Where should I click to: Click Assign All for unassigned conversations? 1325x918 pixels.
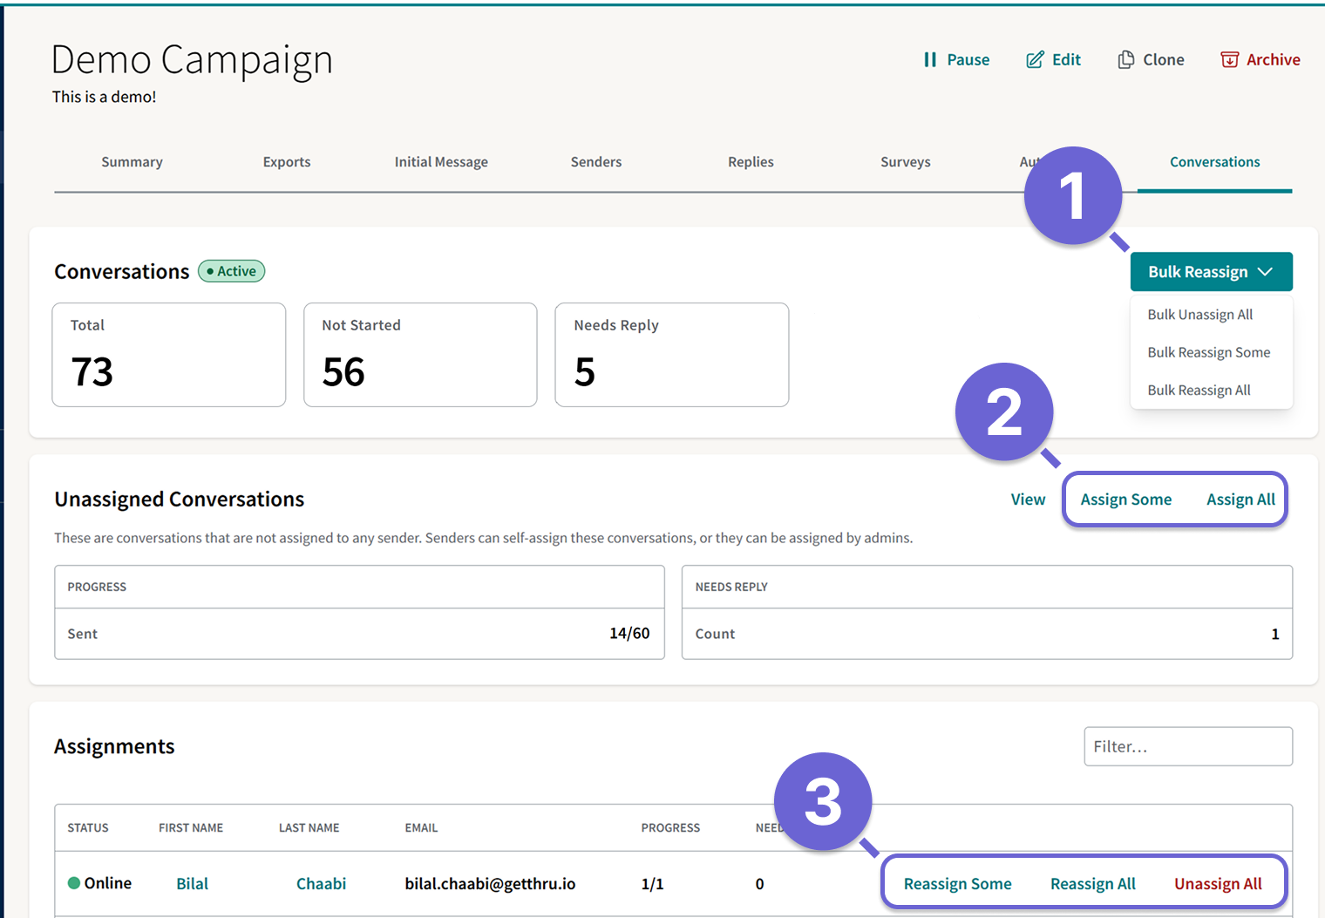coord(1240,500)
